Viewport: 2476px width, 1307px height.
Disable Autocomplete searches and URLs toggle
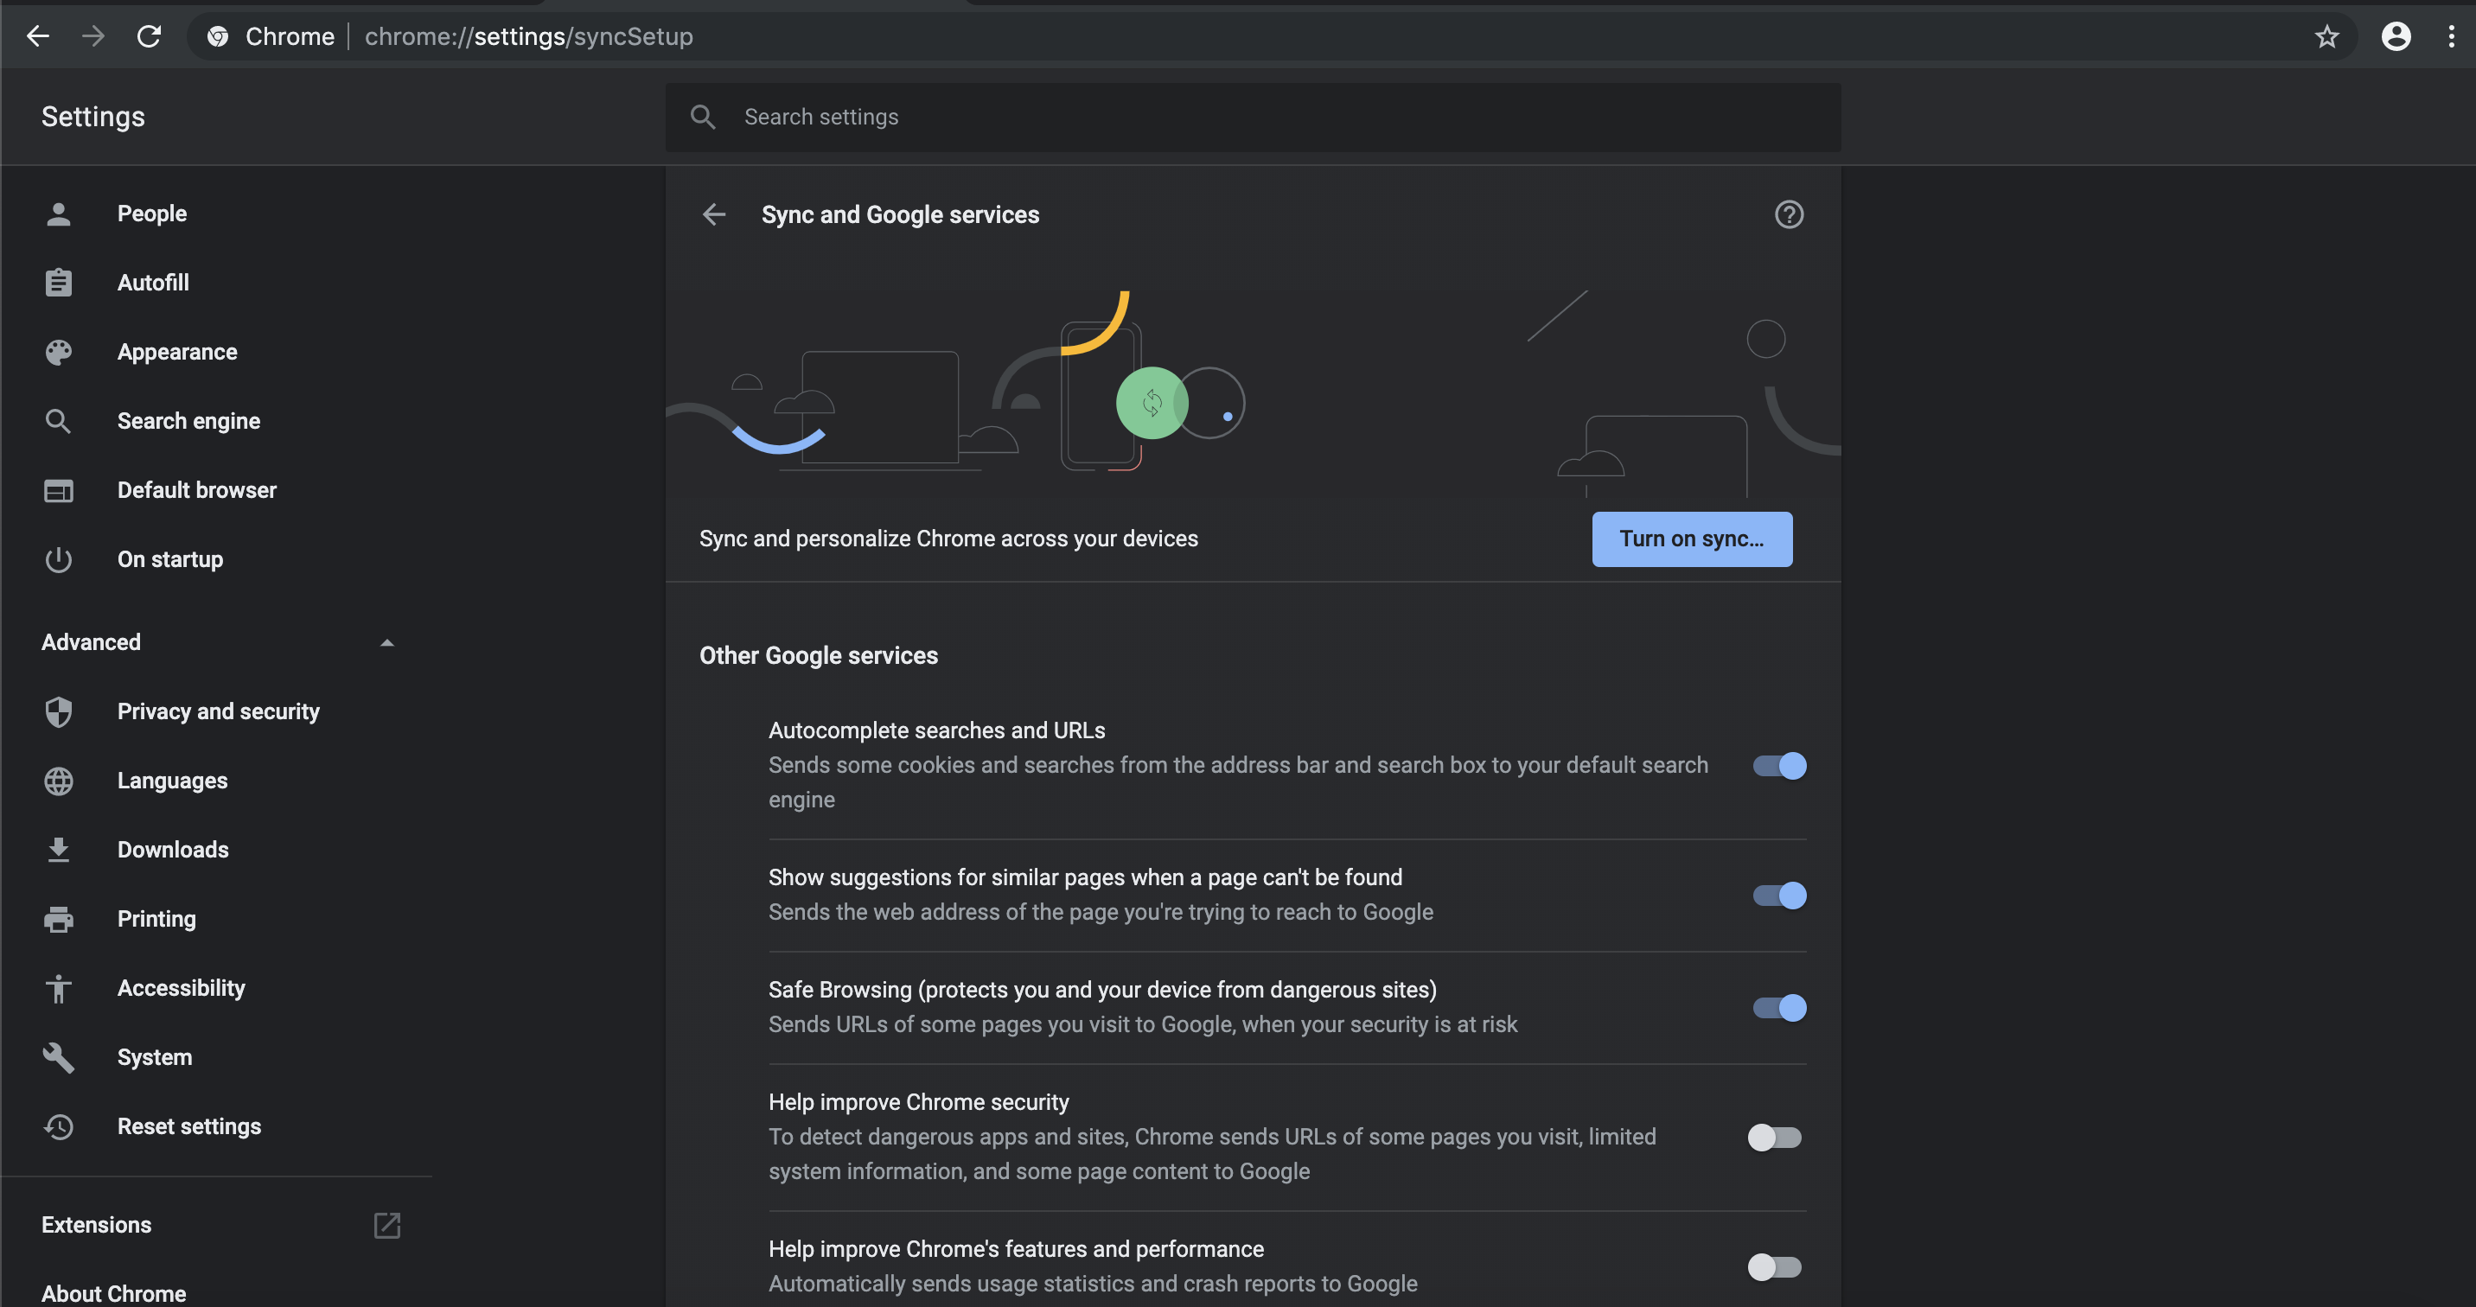tap(1779, 765)
